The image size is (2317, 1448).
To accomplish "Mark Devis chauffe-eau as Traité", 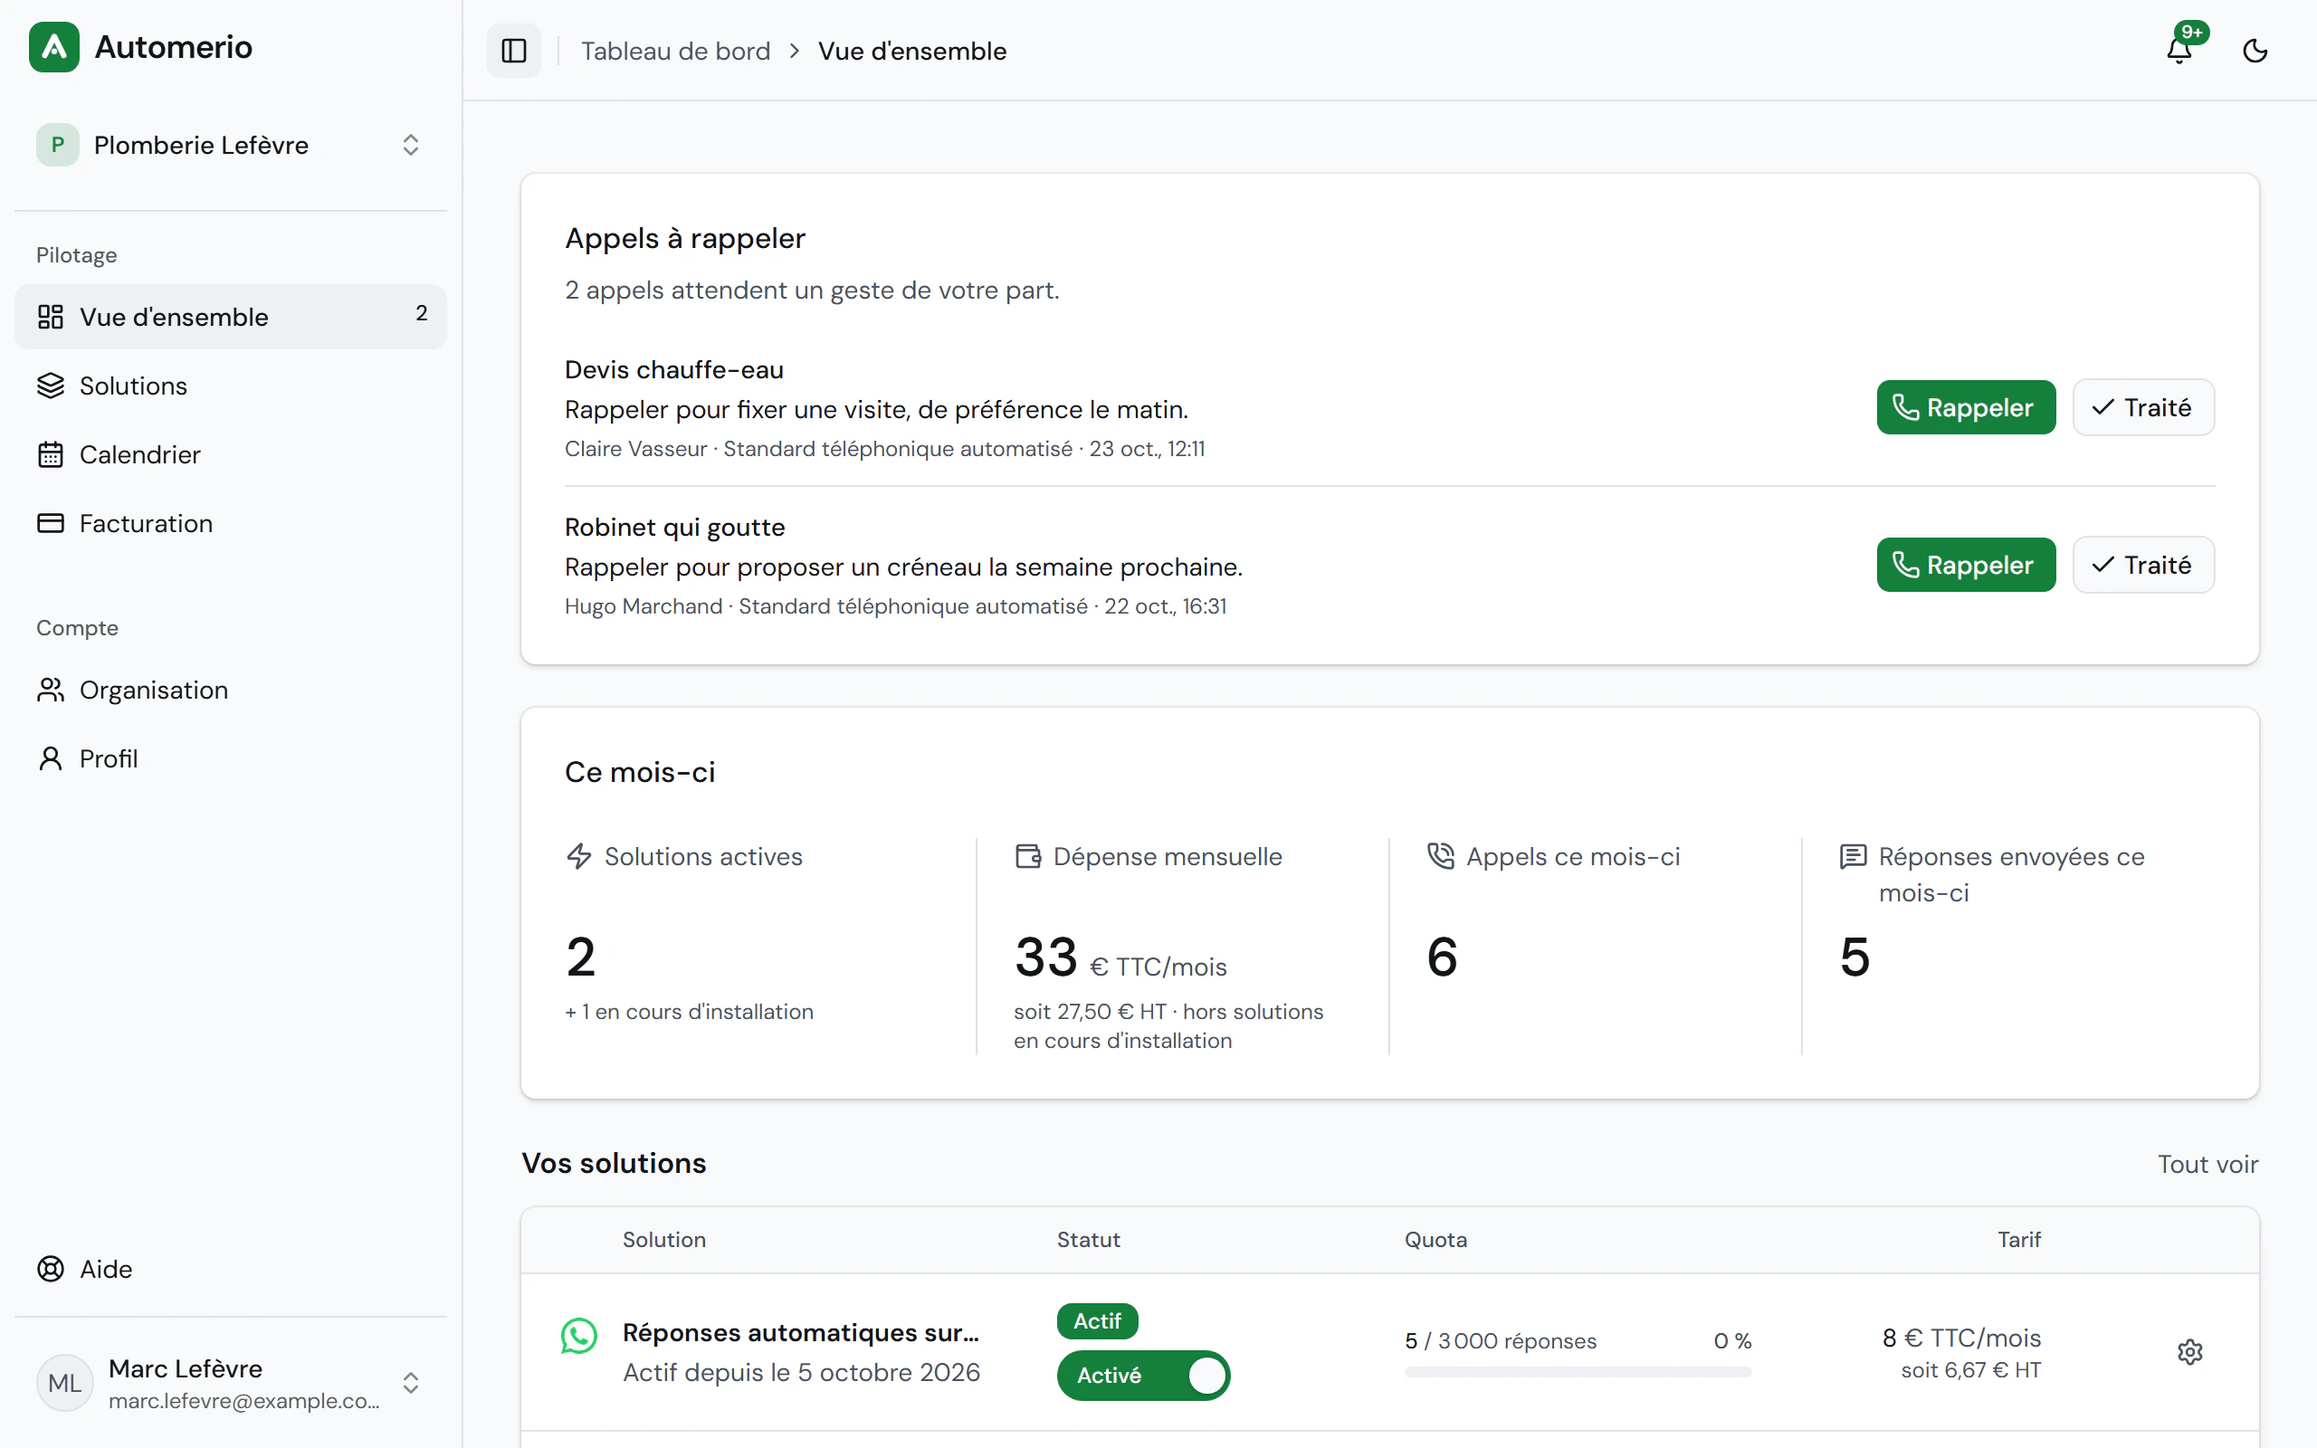I will pos(2142,407).
